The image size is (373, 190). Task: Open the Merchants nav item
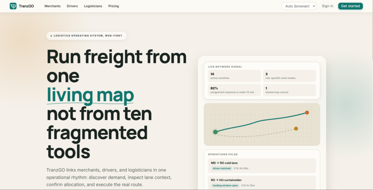pos(52,6)
